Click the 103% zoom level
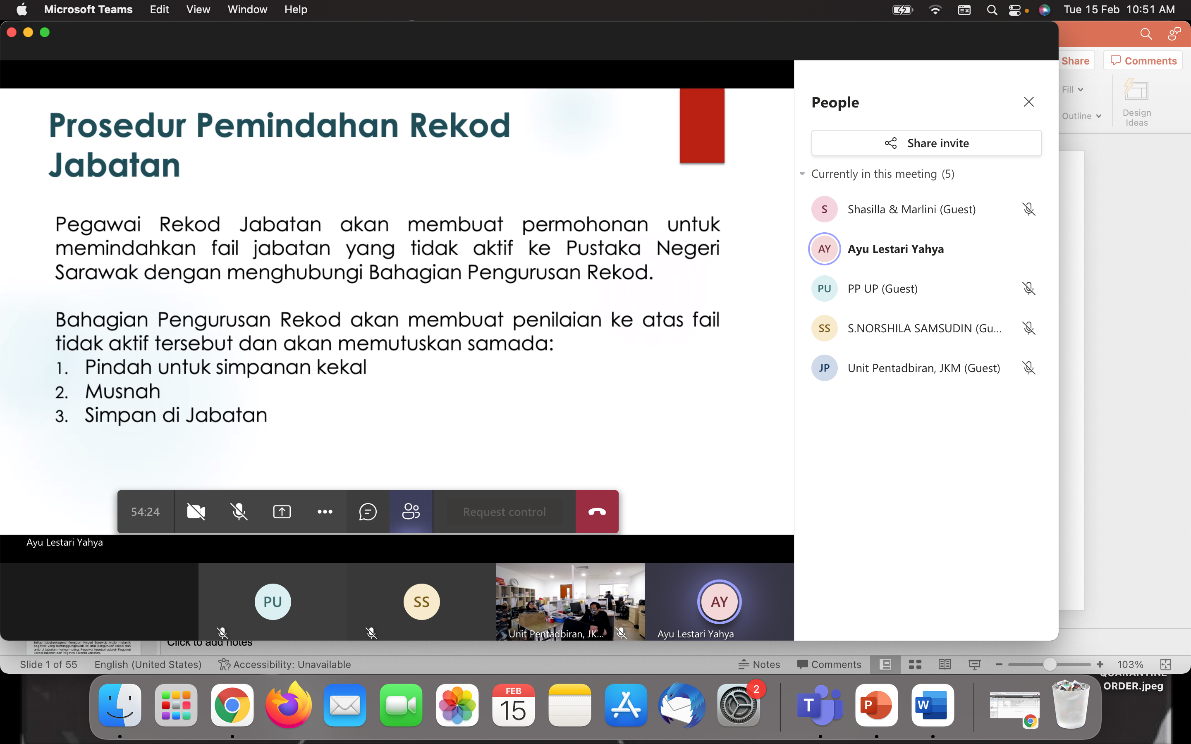 point(1130,664)
